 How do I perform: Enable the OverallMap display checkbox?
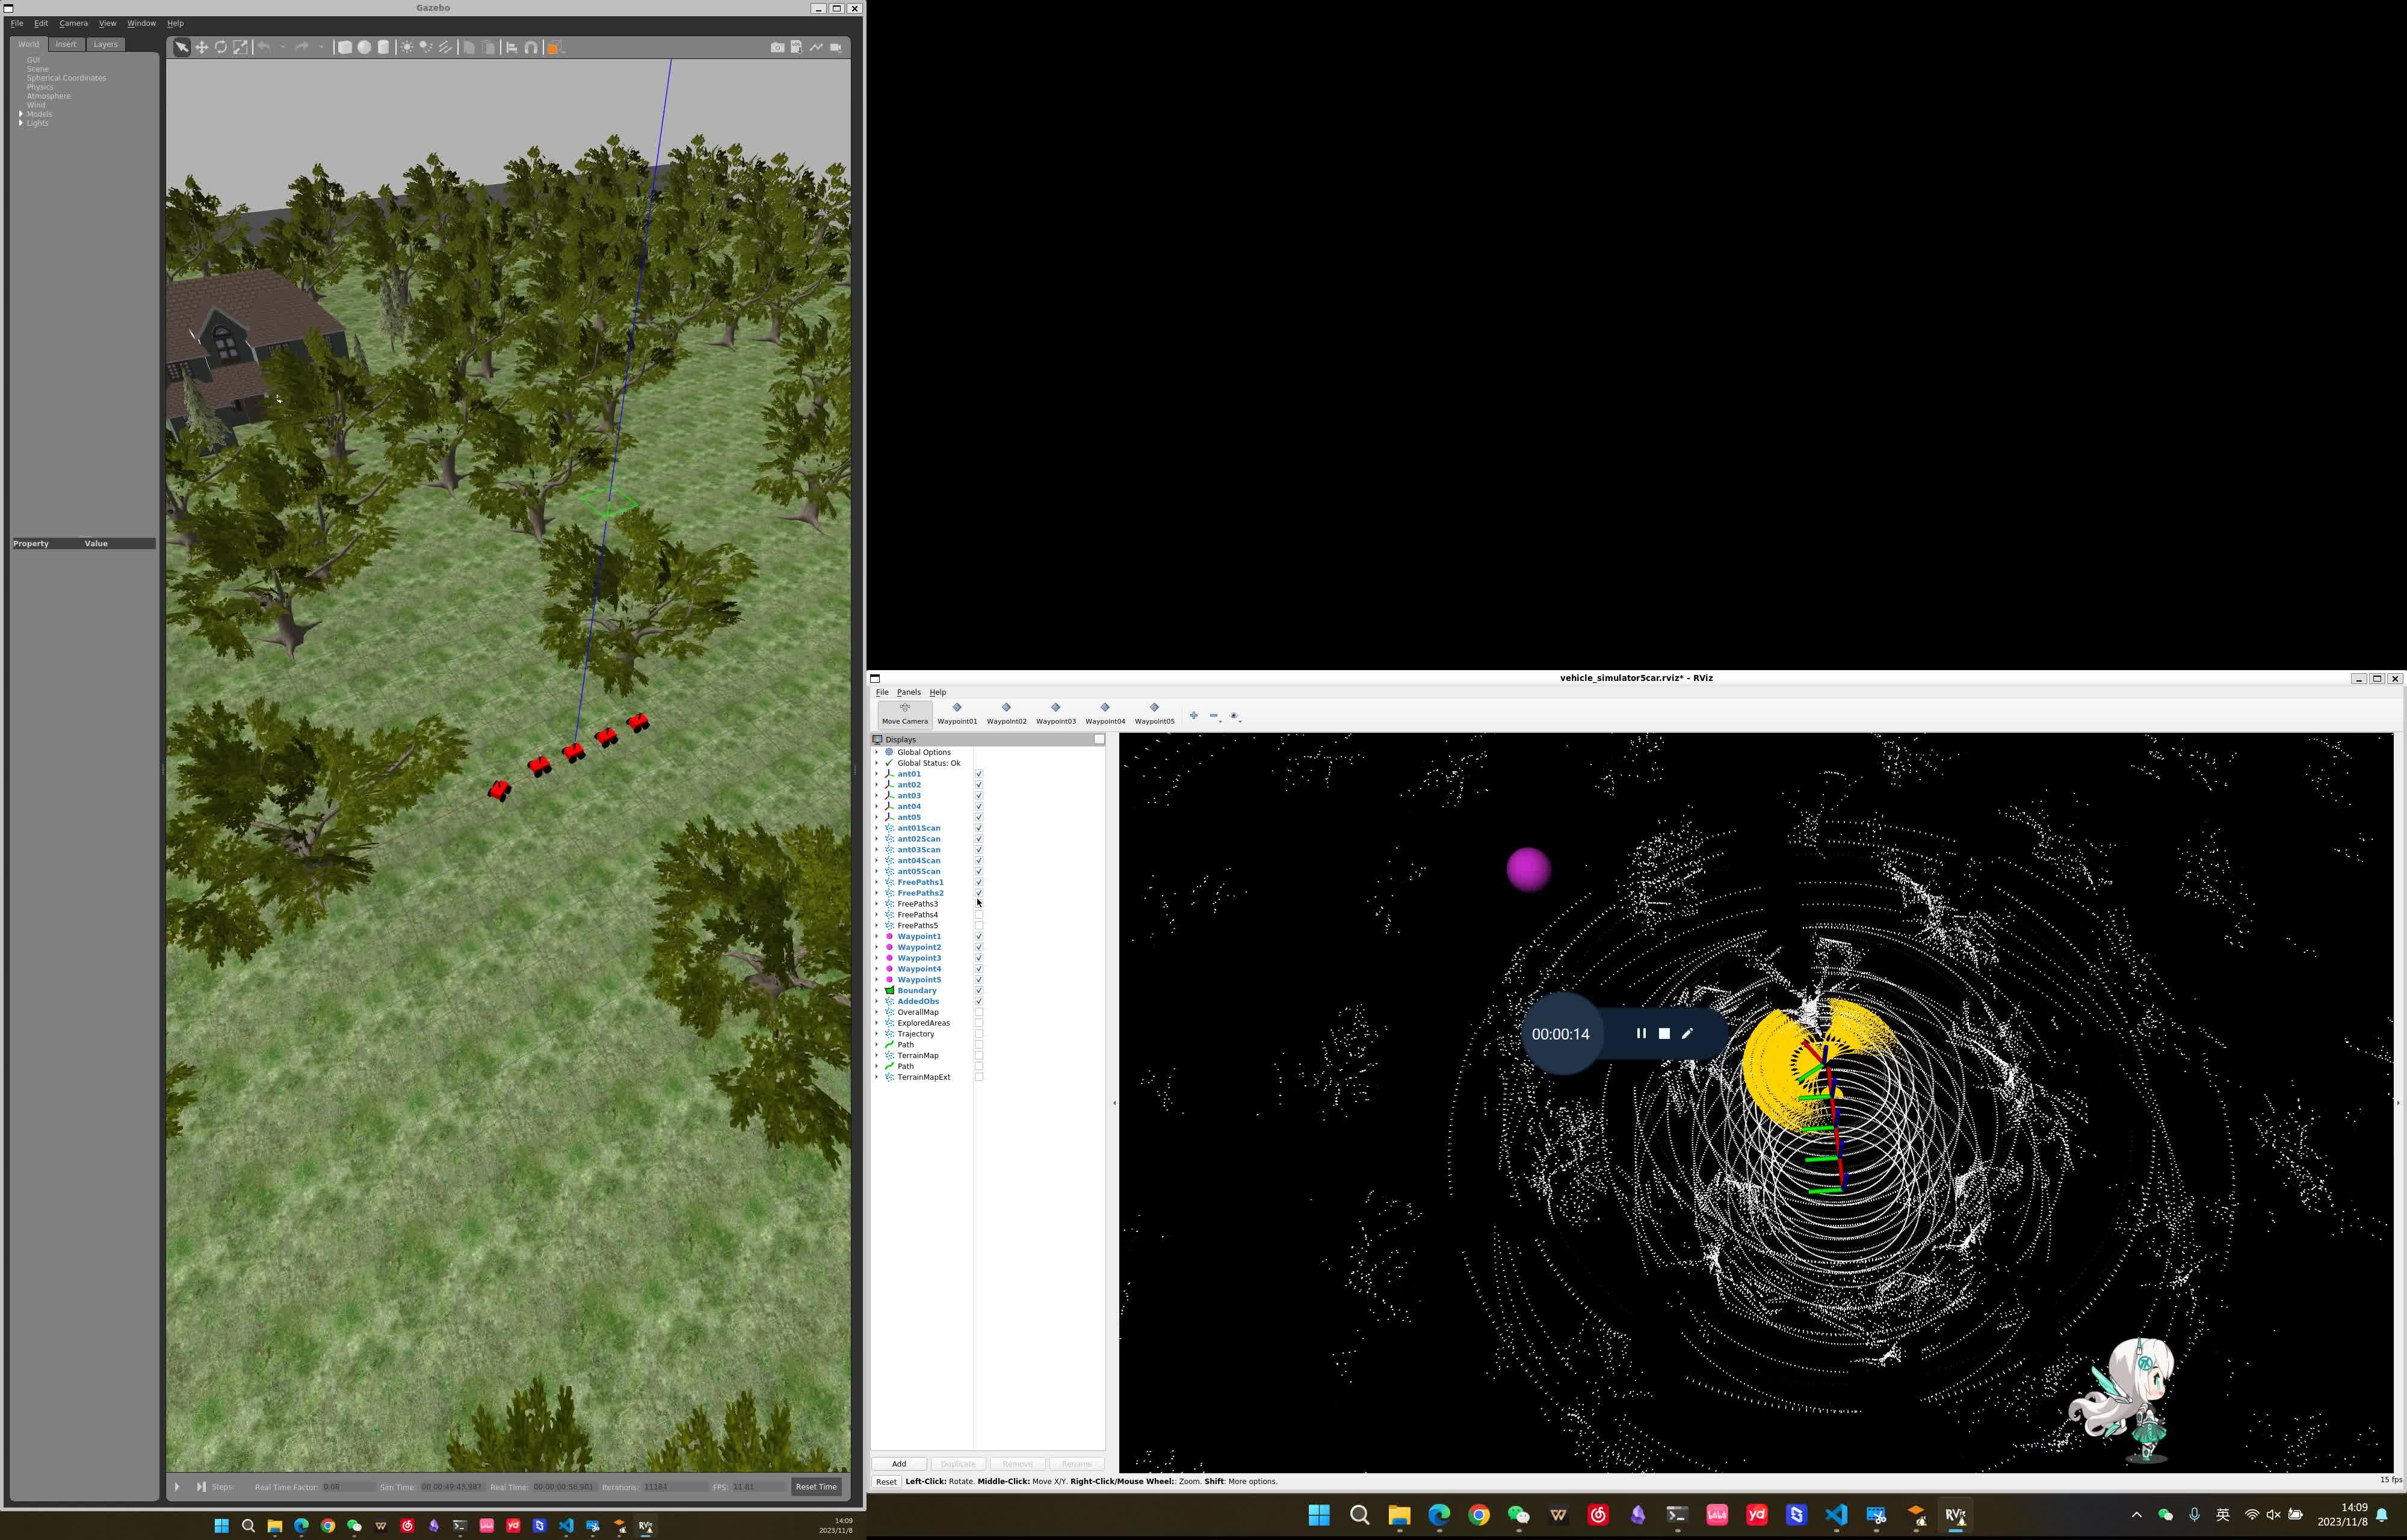pyautogui.click(x=979, y=1012)
